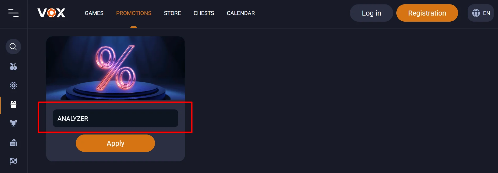The height and width of the screenshot is (173, 498).
Task: Open the casino chip icon
Action: pyautogui.click(x=13, y=85)
